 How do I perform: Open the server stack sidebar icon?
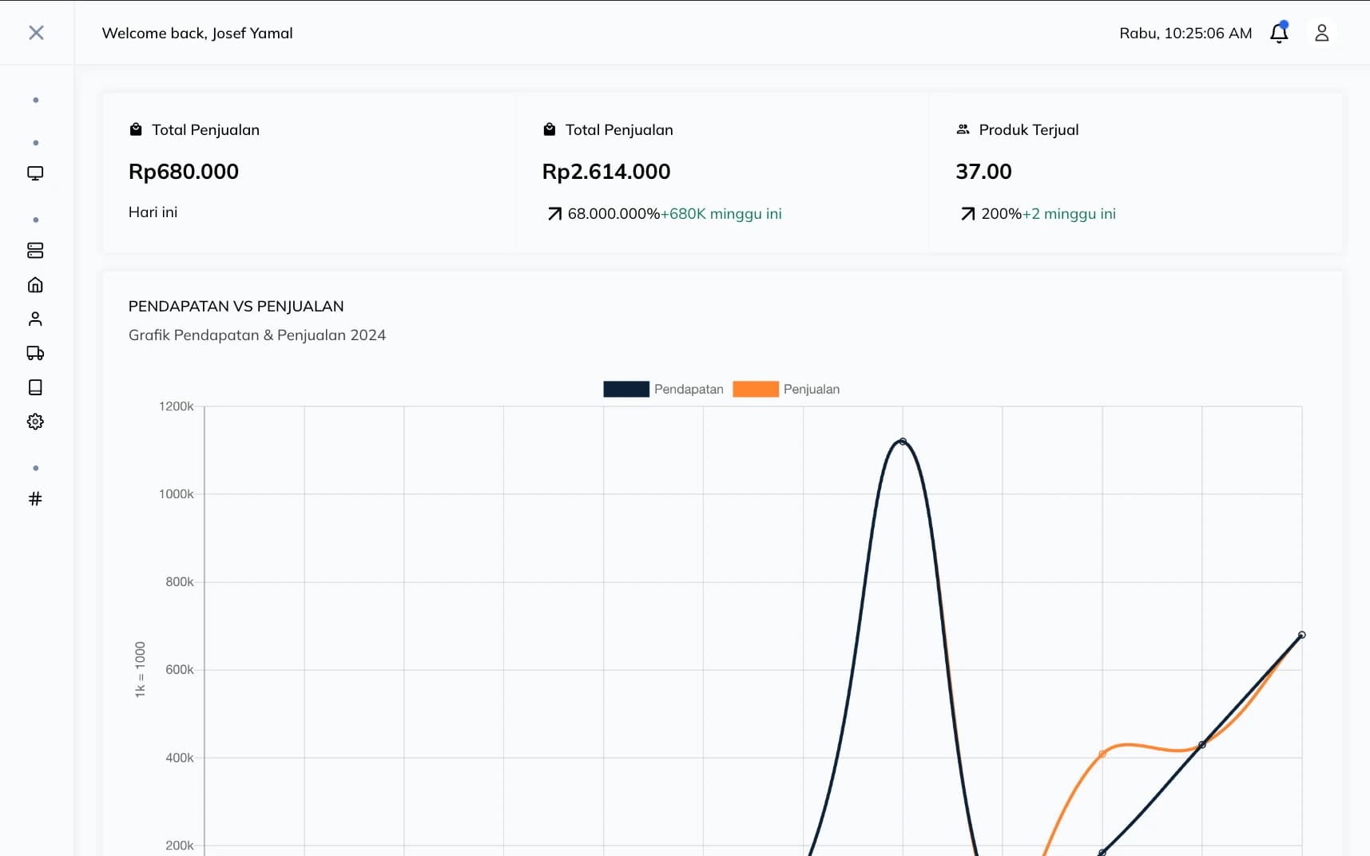pos(35,251)
